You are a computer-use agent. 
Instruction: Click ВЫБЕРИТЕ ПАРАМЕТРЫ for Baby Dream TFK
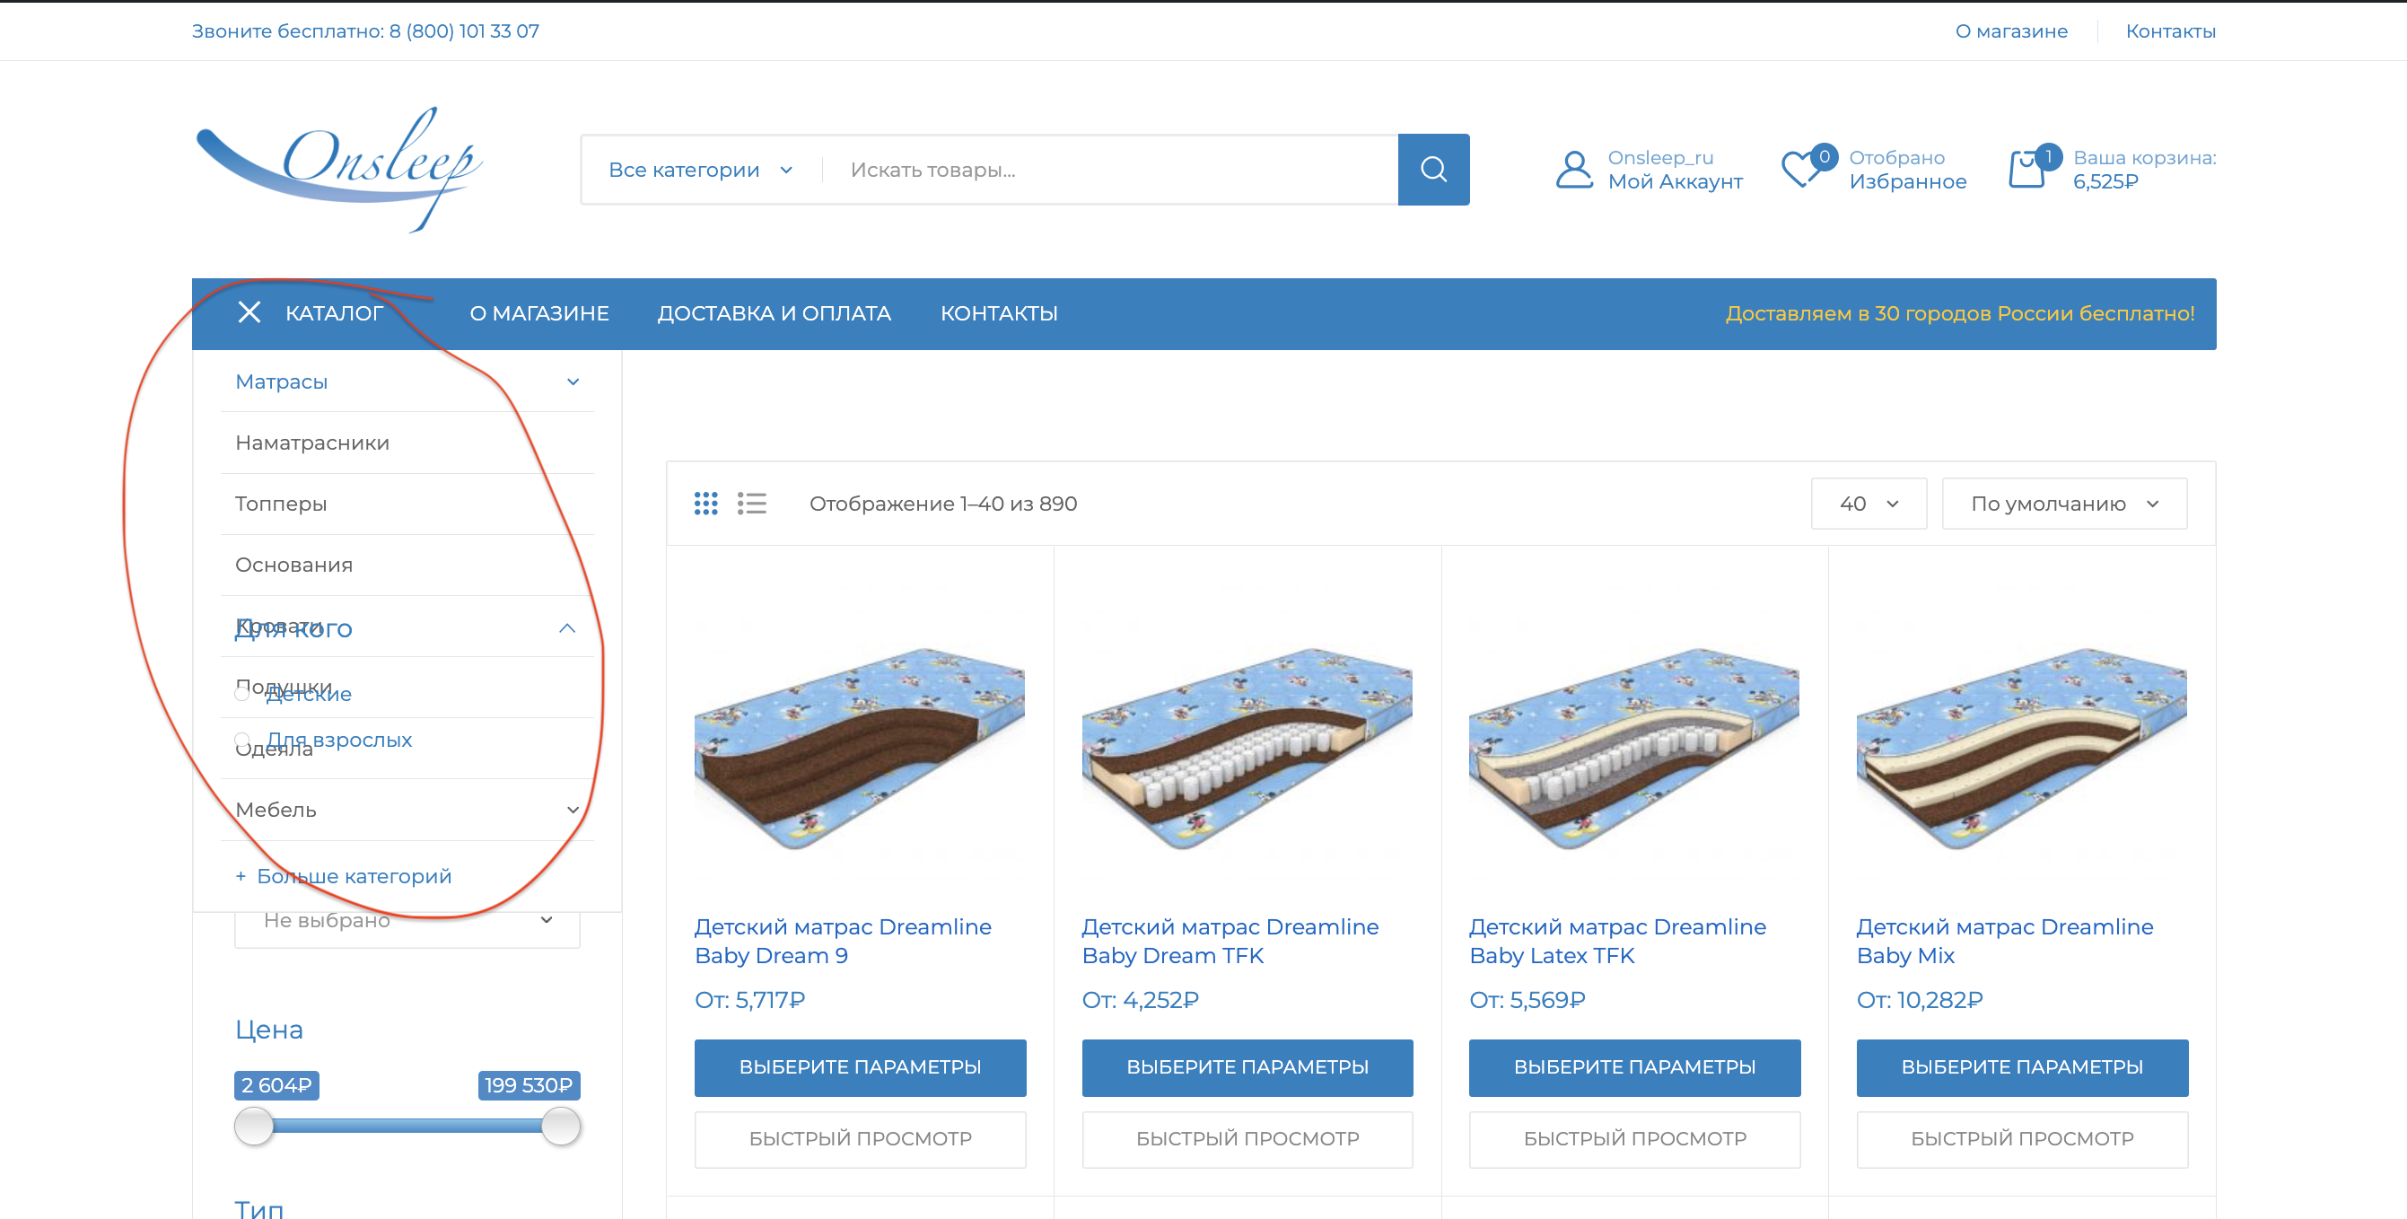point(1247,1066)
